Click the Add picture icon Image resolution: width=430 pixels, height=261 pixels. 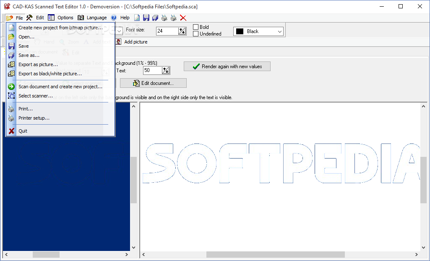118,42
